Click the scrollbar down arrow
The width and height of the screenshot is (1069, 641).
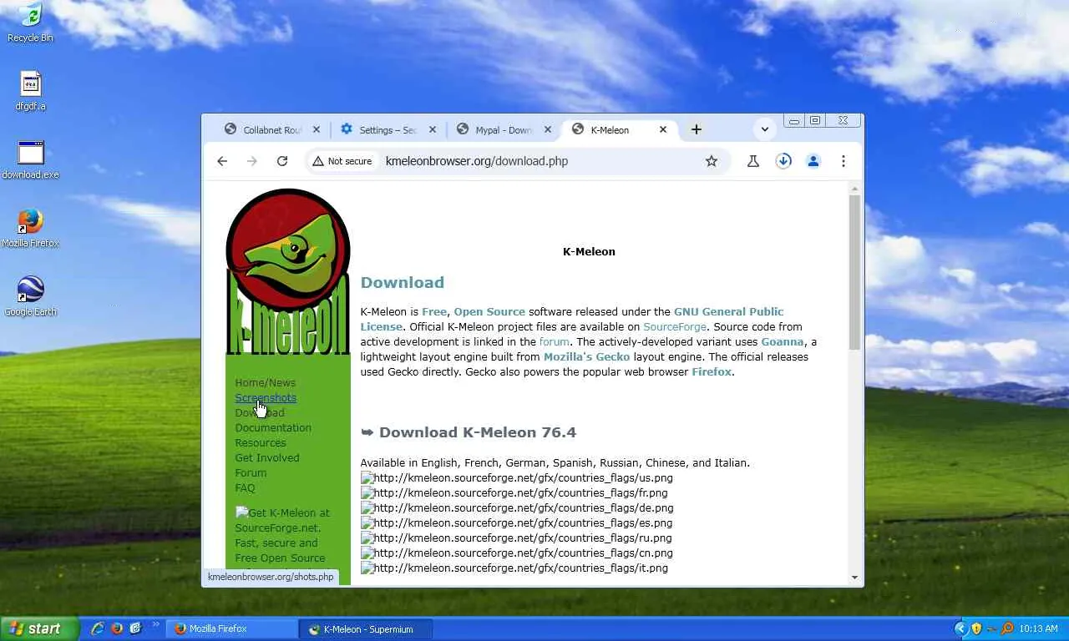(x=854, y=577)
